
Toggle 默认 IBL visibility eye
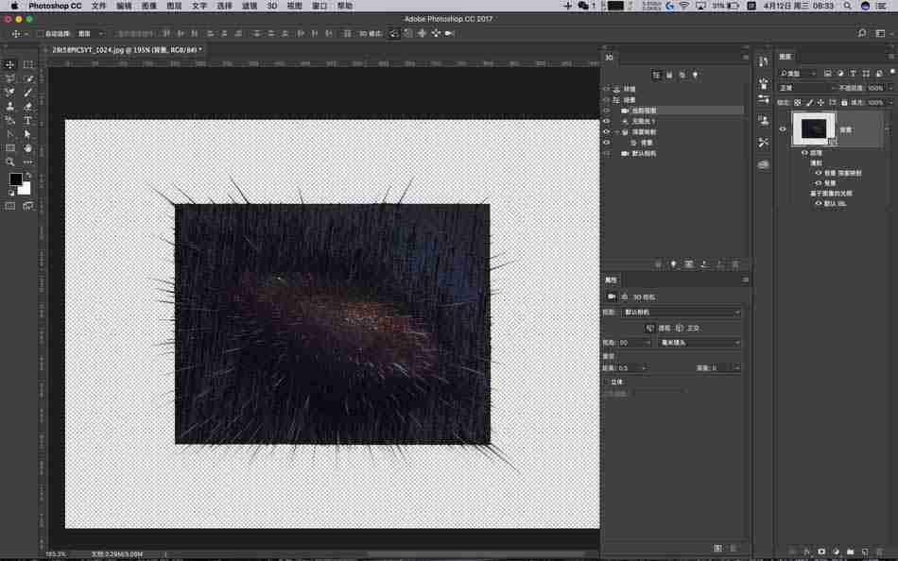click(819, 204)
